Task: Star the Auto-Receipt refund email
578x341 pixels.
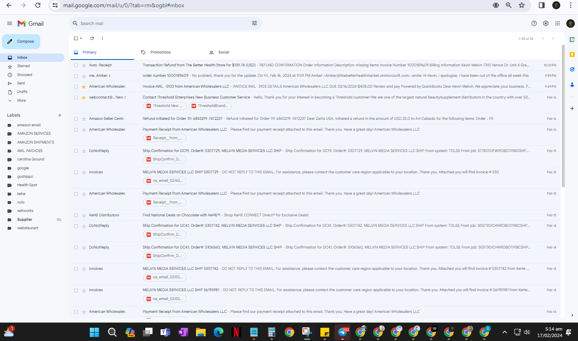Action: [84, 65]
